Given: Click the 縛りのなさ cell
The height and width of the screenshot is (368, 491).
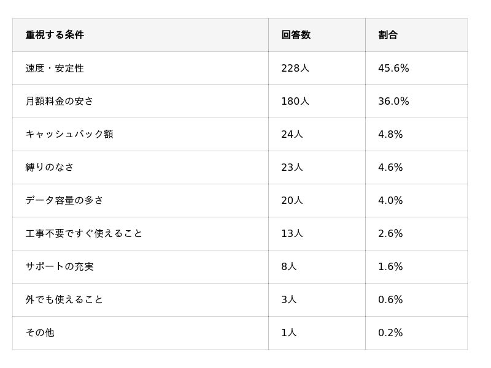Looking at the screenshot, I should click(50, 167).
